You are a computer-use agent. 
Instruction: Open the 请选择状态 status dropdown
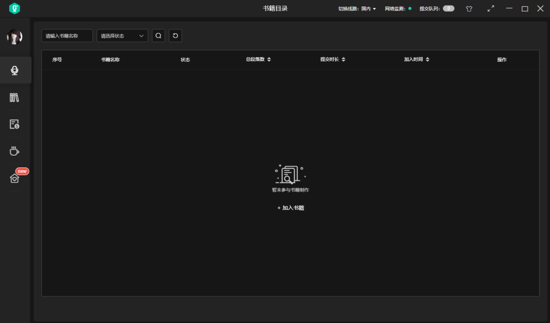[x=122, y=36]
